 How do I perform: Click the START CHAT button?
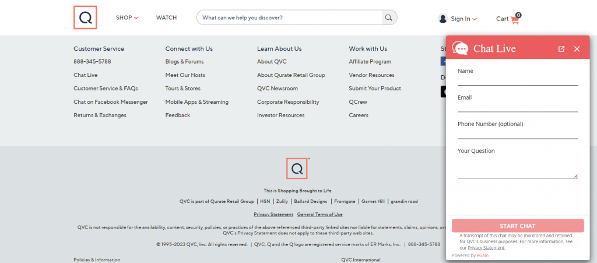coord(518,226)
